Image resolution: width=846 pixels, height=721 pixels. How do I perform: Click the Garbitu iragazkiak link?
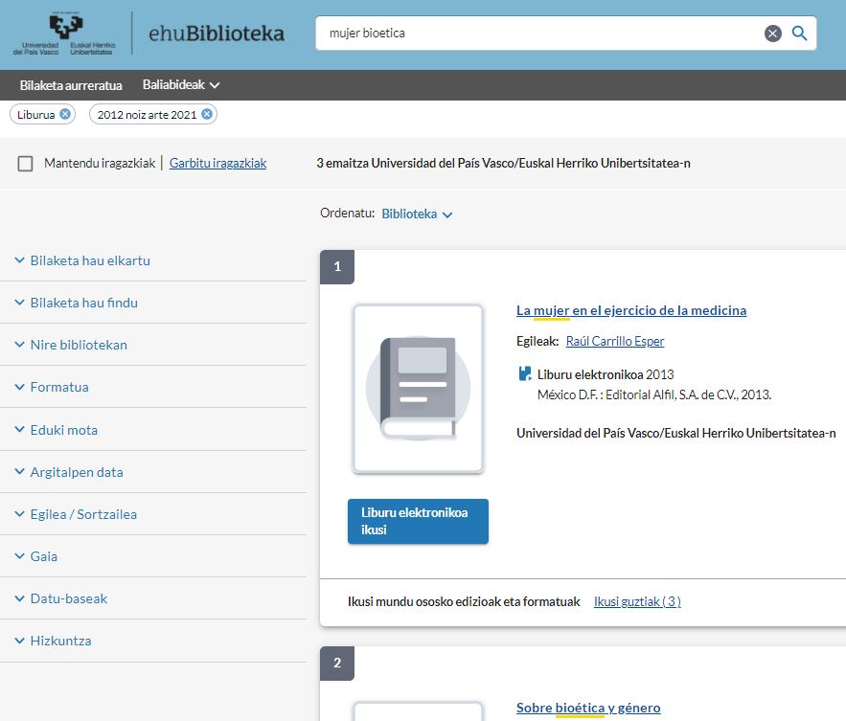point(217,164)
